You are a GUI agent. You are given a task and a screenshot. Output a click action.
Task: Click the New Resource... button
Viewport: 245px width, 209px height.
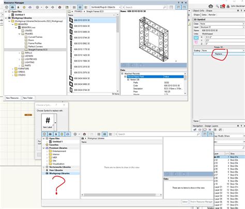click(x=12, y=98)
